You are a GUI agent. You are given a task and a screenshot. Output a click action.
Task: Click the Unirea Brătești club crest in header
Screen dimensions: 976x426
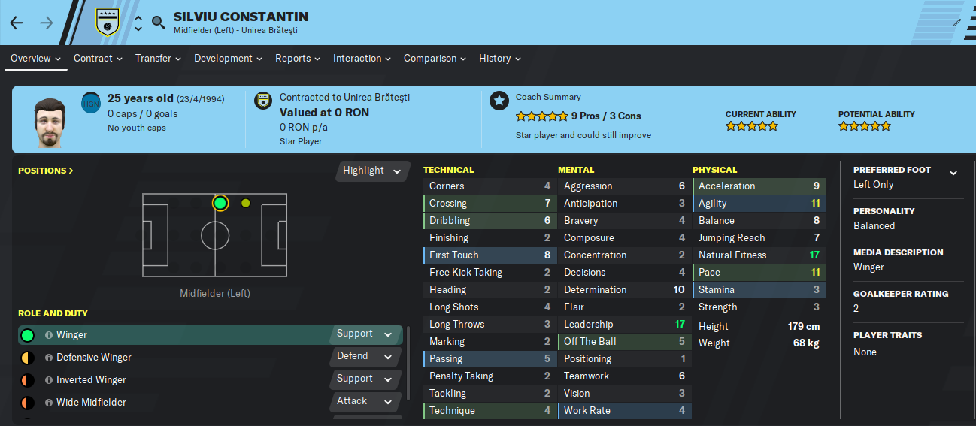coord(108,23)
